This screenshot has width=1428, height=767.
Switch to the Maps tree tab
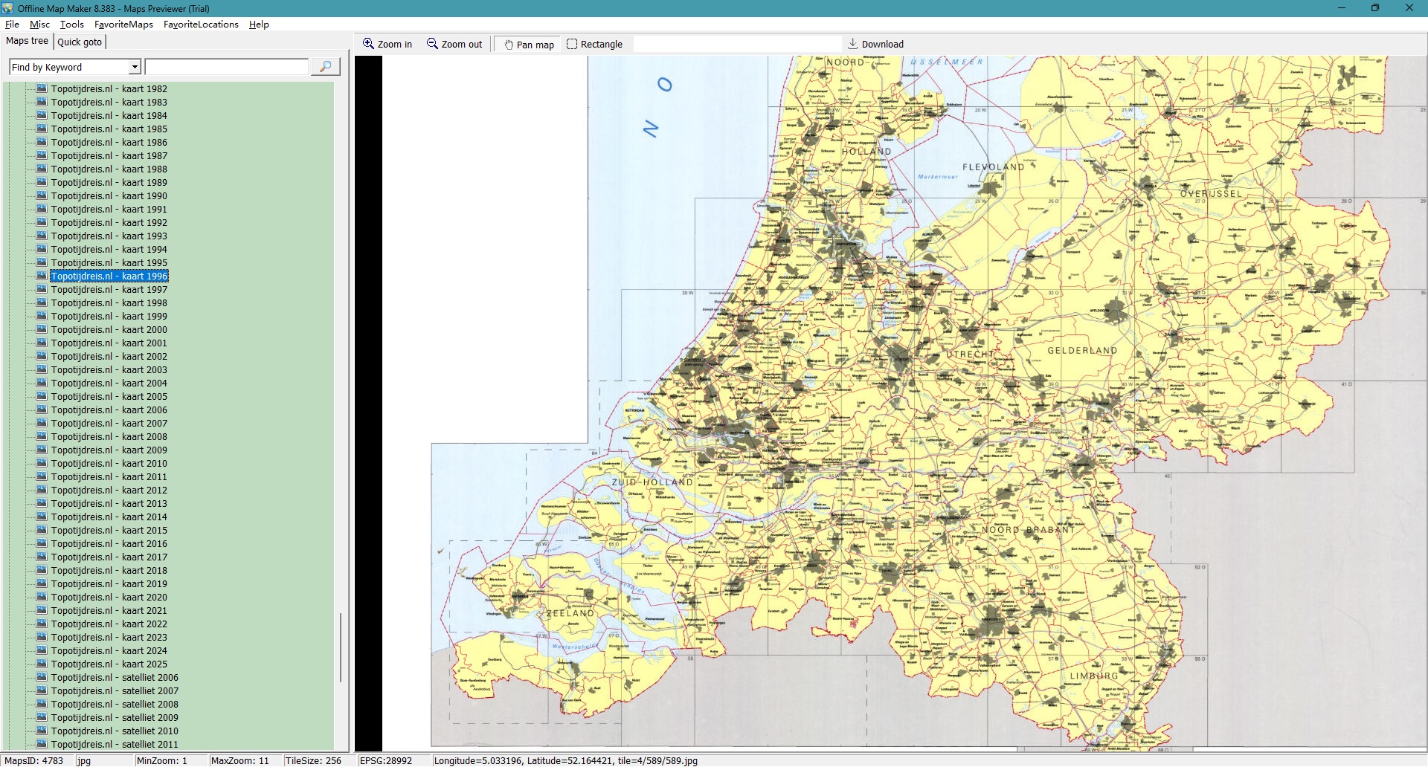[27, 41]
